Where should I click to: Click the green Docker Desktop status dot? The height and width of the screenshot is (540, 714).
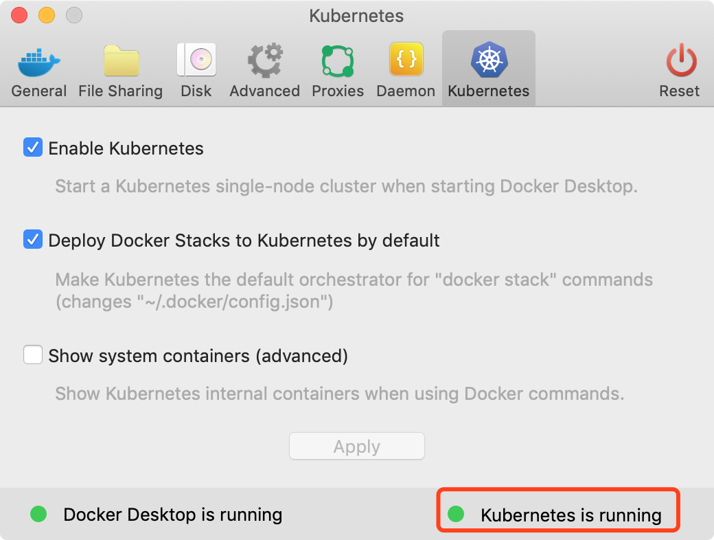(38, 513)
